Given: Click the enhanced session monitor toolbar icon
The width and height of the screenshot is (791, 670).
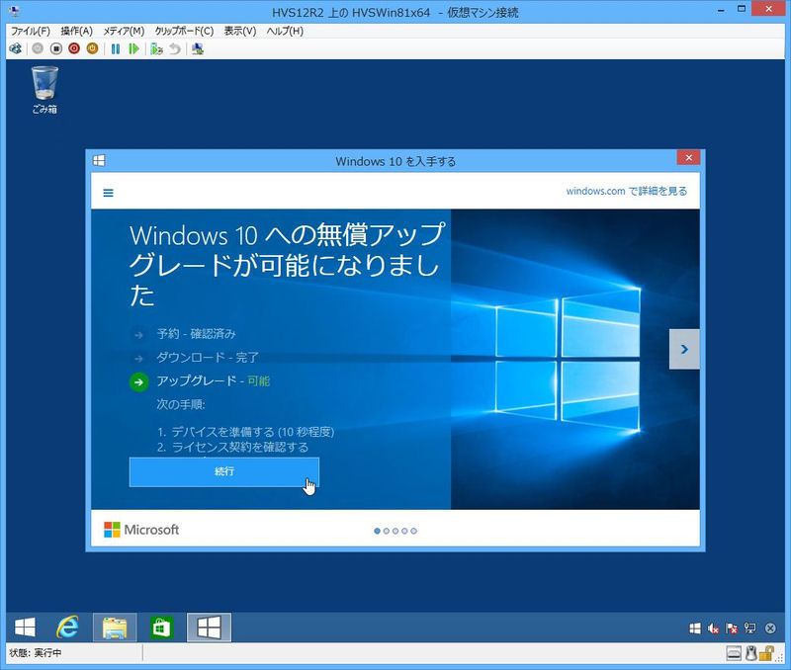Looking at the screenshot, I should click(198, 48).
